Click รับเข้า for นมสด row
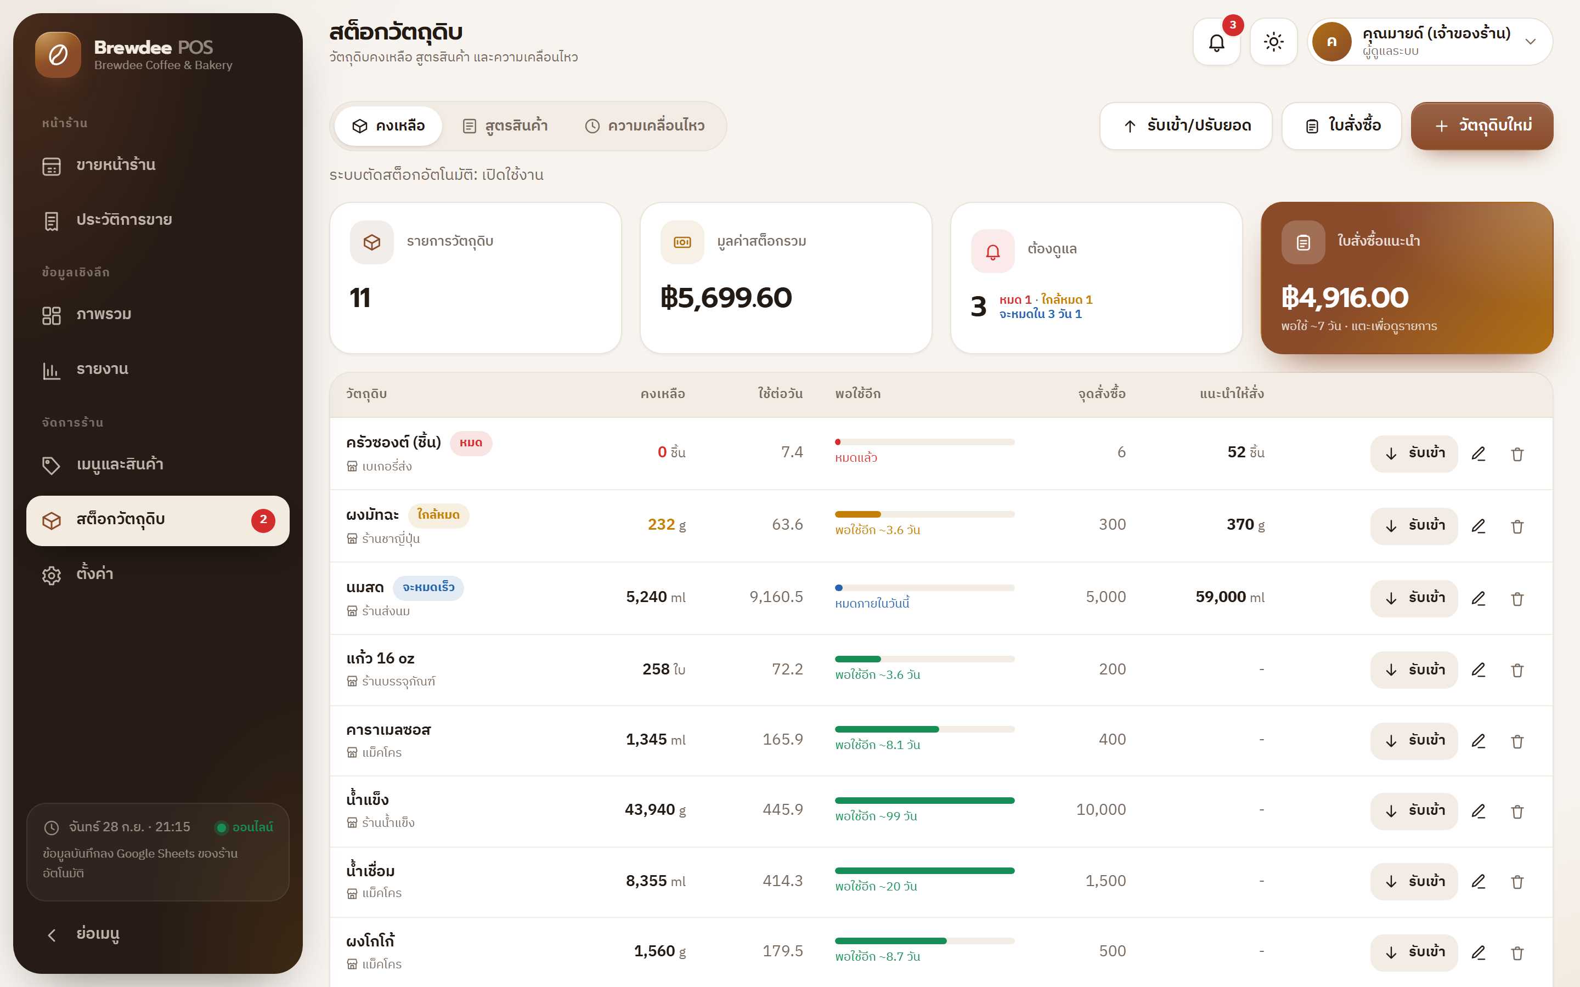This screenshot has height=987, width=1580. pos(1414,598)
